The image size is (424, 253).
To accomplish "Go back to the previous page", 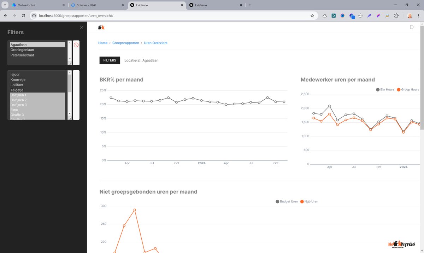I will (x=6, y=16).
